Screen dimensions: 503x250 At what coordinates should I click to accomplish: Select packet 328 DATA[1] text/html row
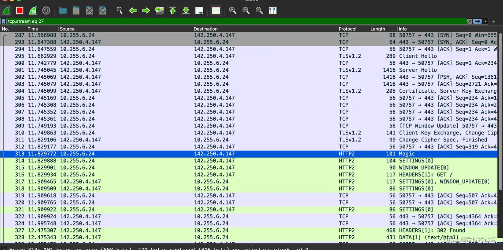click(x=249, y=237)
